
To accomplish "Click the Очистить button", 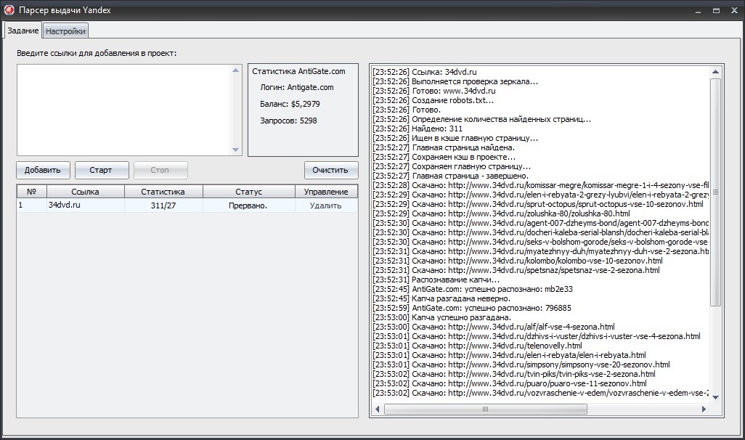I will pos(330,170).
